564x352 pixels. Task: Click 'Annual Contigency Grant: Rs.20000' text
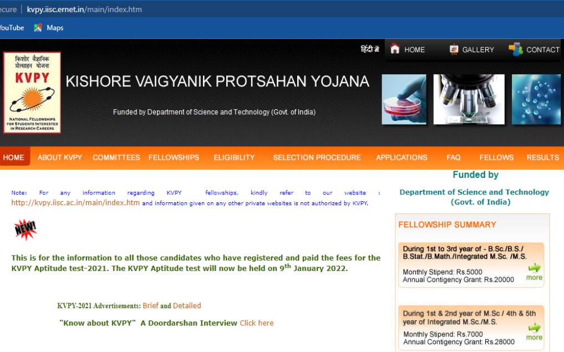pos(458,280)
